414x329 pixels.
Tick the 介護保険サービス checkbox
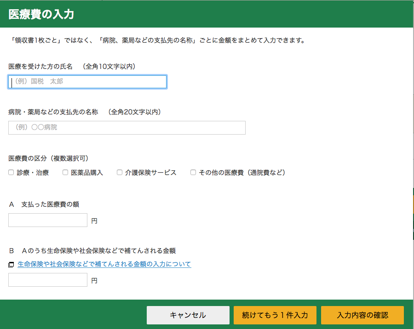tap(120, 173)
